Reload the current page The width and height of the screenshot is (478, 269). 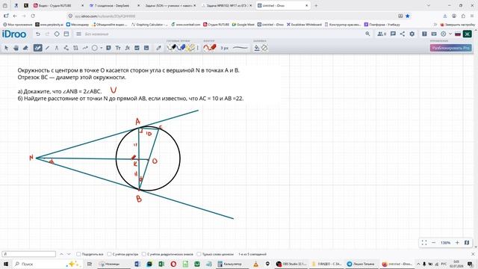33,16
